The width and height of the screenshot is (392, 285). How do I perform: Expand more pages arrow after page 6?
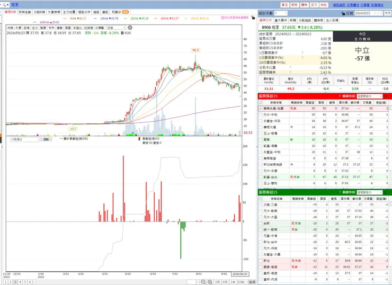click(34, 282)
